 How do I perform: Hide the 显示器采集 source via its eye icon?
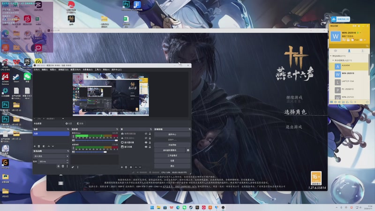(146, 143)
